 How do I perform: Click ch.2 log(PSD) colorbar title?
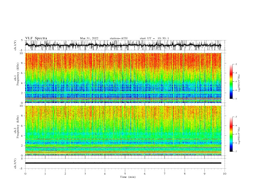[239, 136]
